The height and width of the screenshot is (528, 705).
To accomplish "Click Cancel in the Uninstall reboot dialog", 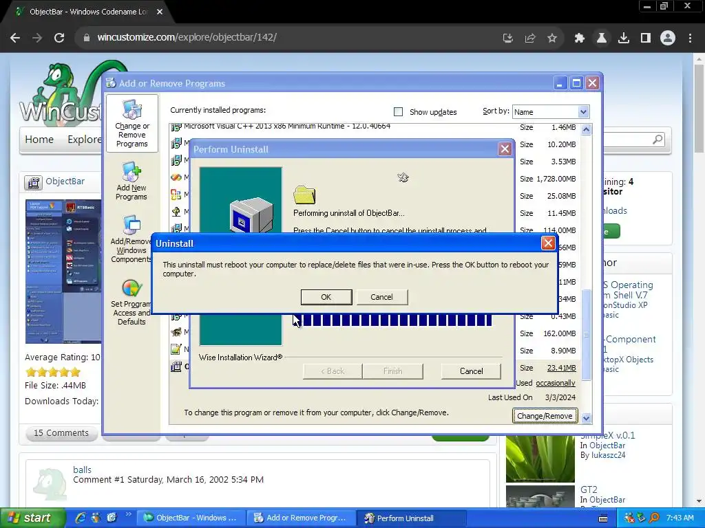I will click(381, 297).
